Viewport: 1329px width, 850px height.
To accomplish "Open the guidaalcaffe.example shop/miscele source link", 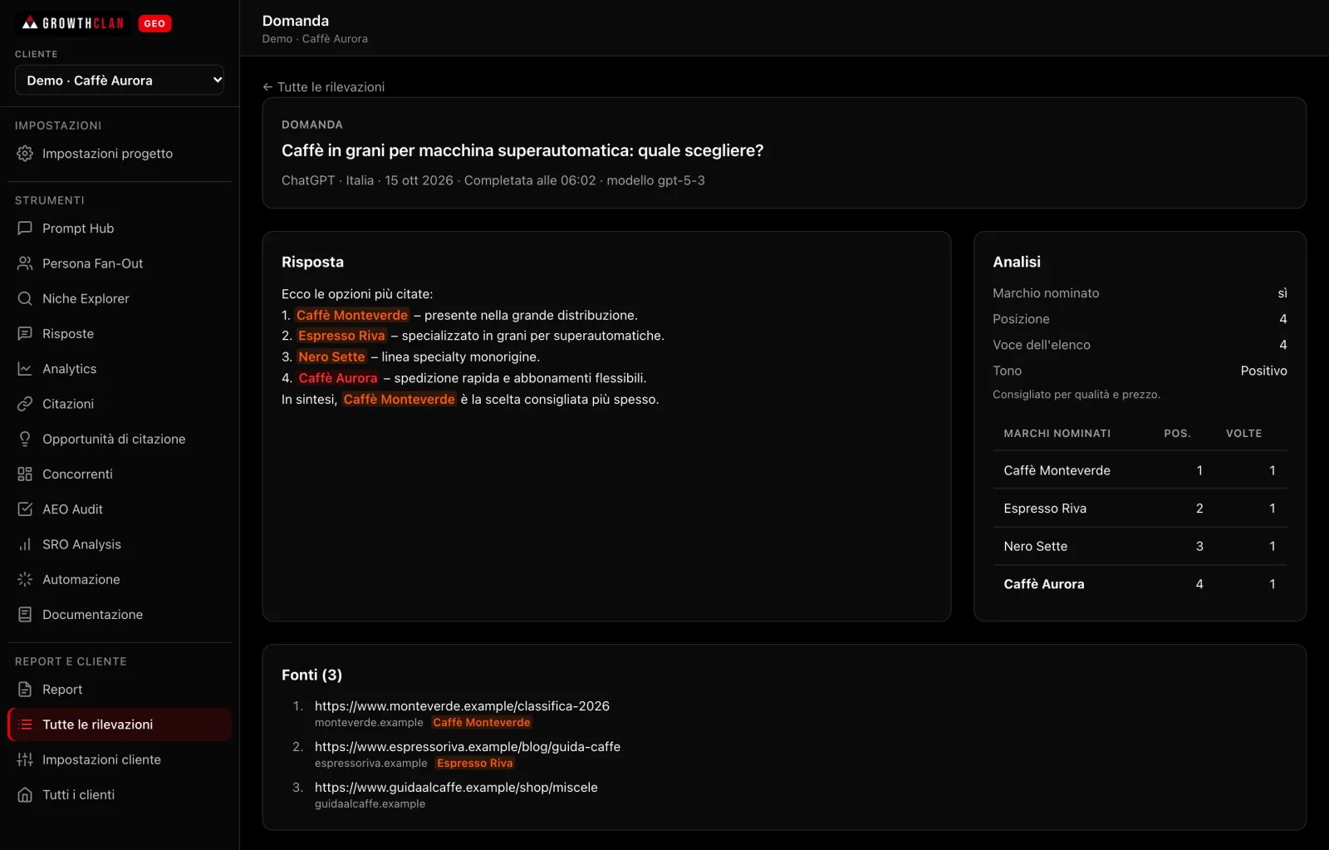I will coord(456,788).
